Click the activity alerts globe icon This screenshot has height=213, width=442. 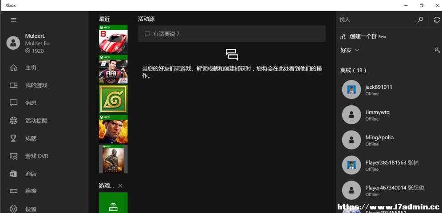coord(13,121)
